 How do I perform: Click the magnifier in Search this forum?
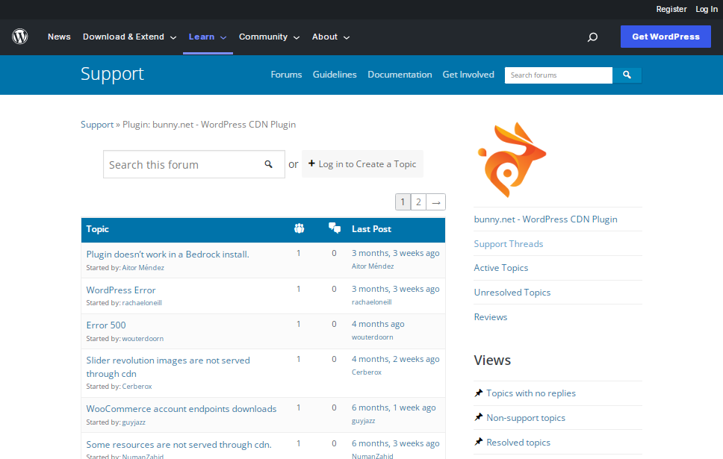click(x=269, y=164)
